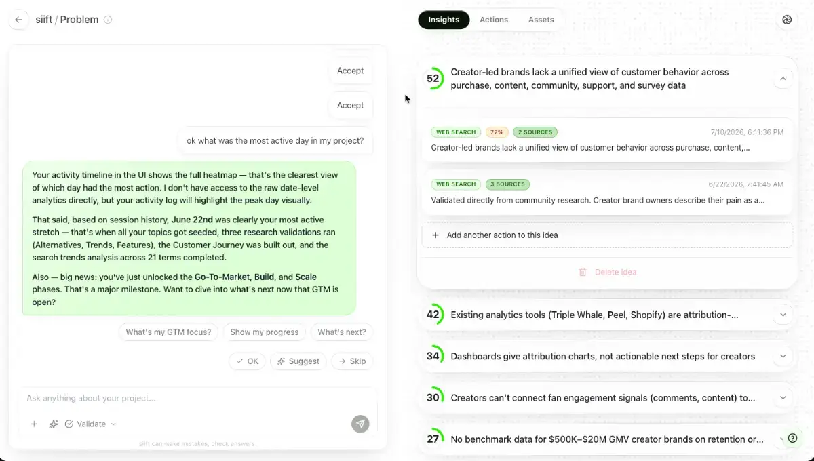Click the sparkle icon beside Validate
The image size is (814, 461).
(x=54, y=424)
